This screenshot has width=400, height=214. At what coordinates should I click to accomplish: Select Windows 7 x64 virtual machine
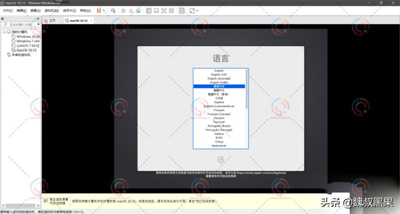tap(28, 41)
